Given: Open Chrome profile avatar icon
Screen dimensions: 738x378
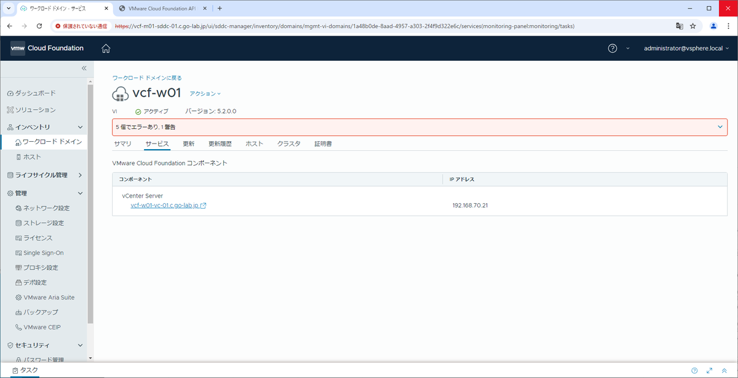Looking at the screenshot, I should point(713,26).
